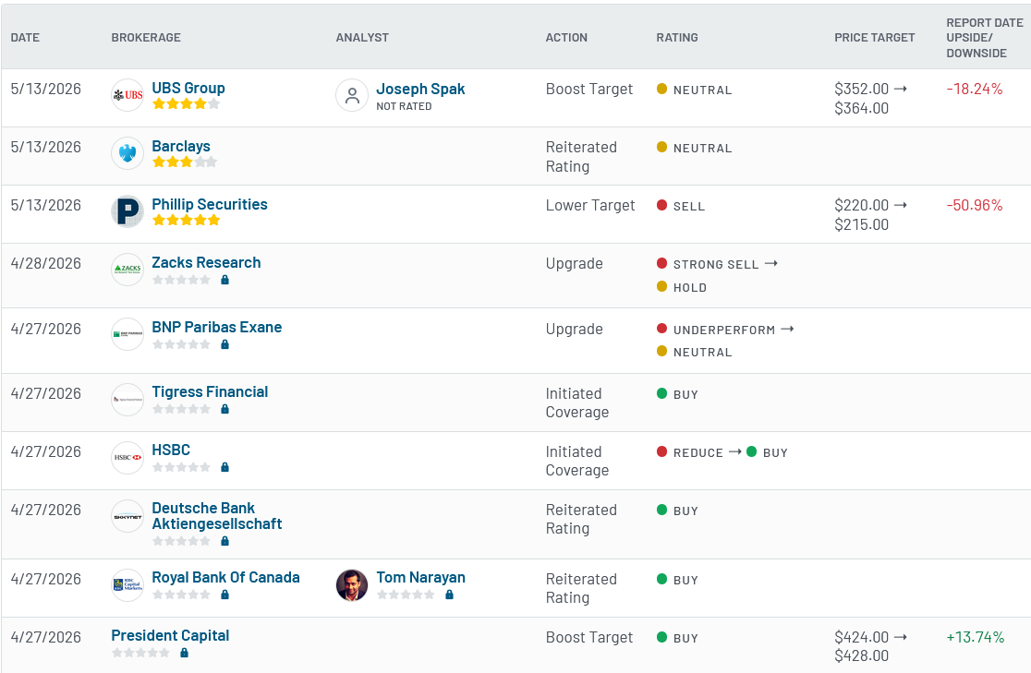This screenshot has height=673, width=1031.
Task: Click the Barclays eagle logo icon
Action: point(127,153)
